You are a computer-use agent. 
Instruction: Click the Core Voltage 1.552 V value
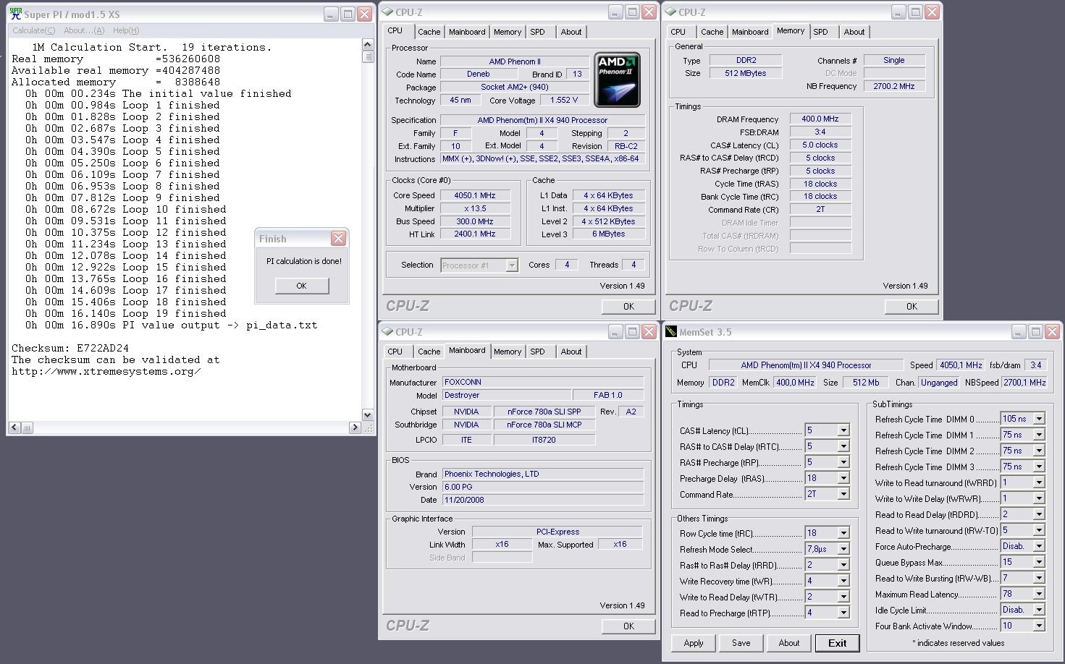564,101
